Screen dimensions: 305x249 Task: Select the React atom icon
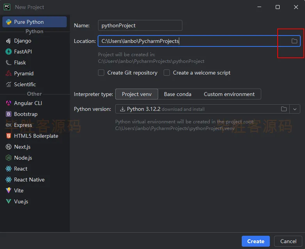[8, 169]
